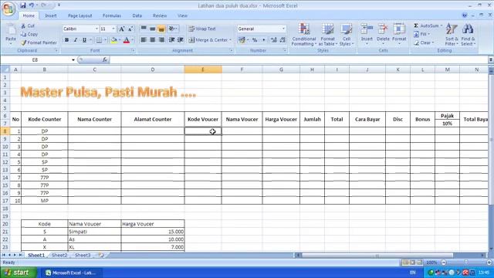Click the Insert cells icon
This screenshot has width=494, height=278.
pos(367,29)
